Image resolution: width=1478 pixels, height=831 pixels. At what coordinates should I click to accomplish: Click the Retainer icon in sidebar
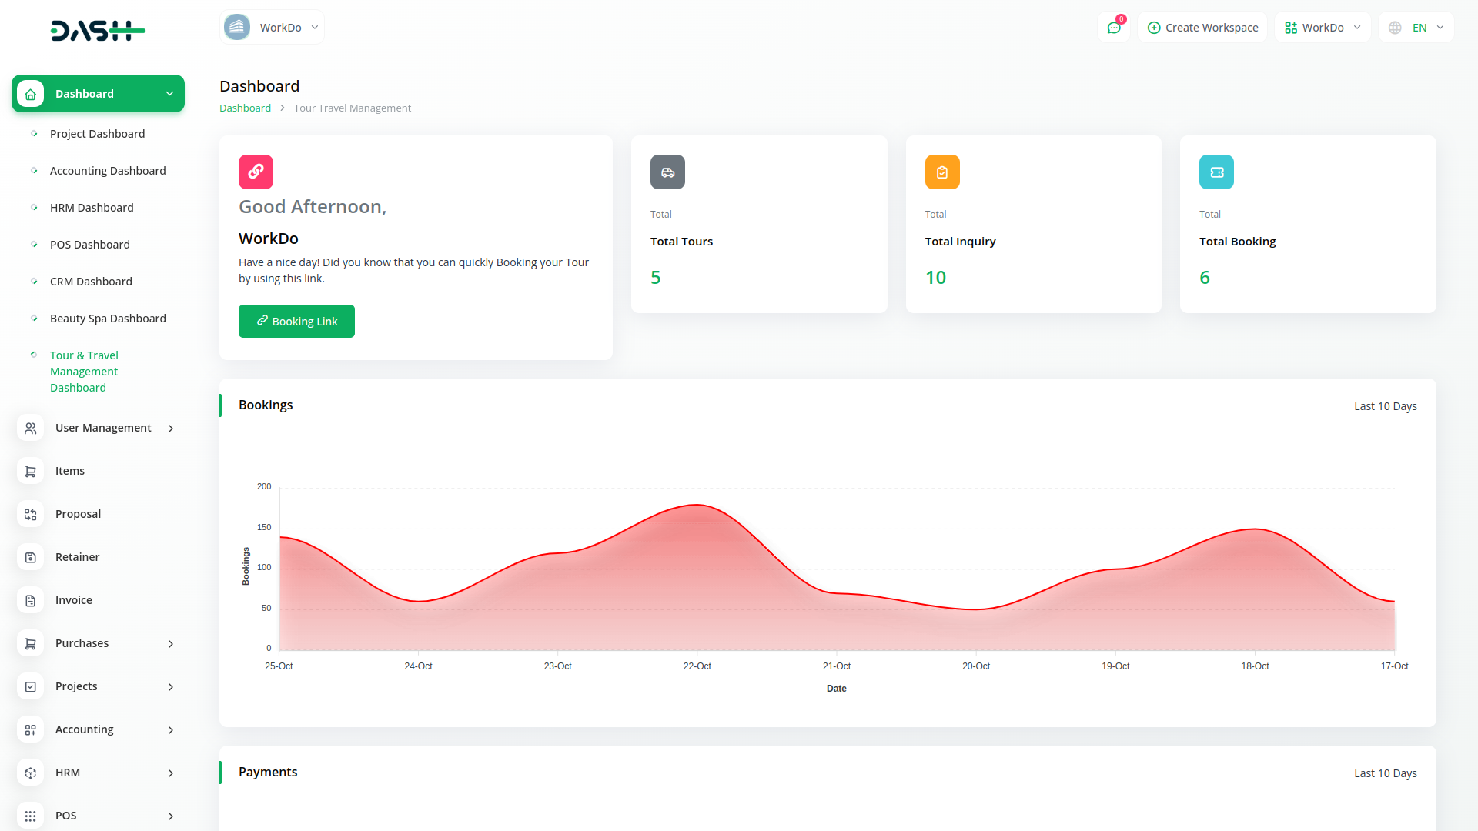coord(31,557)
